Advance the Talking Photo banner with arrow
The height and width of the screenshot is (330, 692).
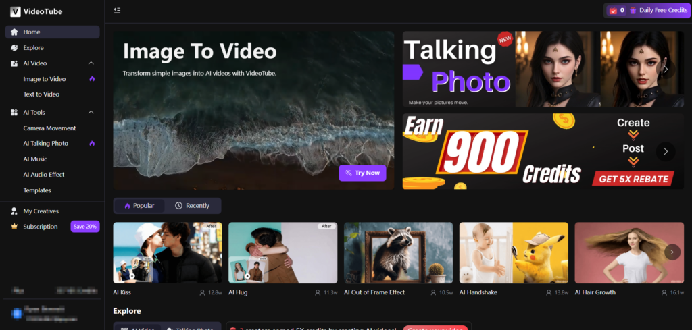(666, 70)
